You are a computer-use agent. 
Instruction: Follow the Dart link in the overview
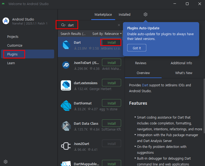click(145, 85)
